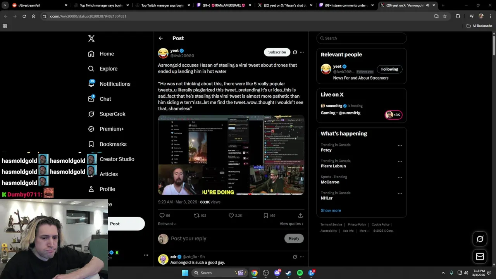Switch to Hasan's chat X tab
The width and height of the screenshot is (496, 279).
(x=285, y=5)
